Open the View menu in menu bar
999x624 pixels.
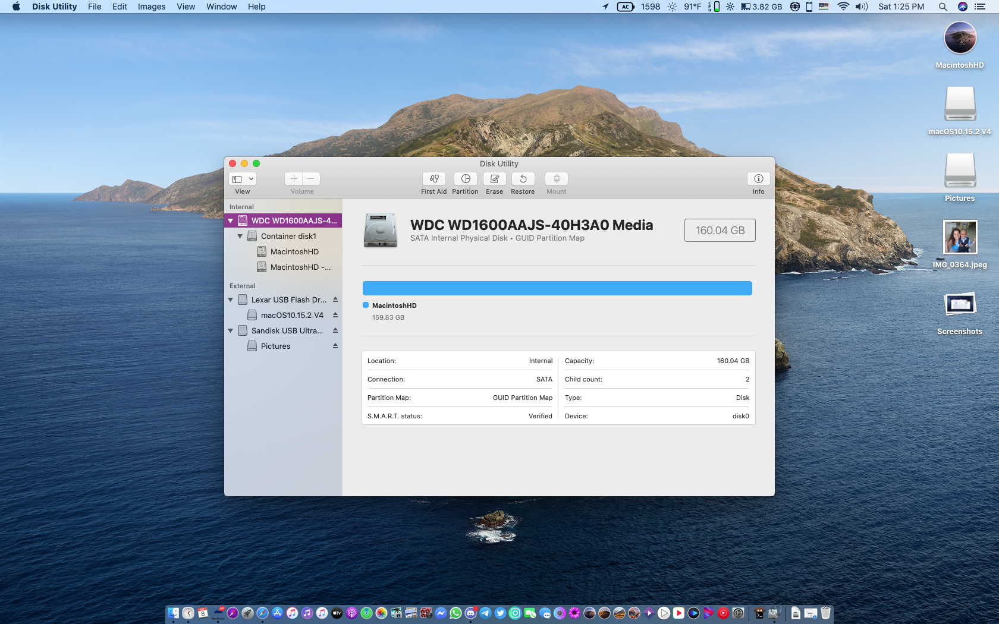tap(186, 7)
